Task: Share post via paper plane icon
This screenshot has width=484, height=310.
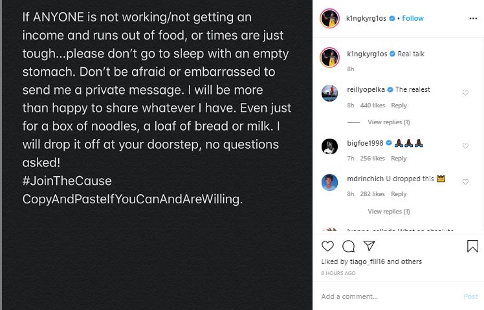Action: tap(369, 246)
